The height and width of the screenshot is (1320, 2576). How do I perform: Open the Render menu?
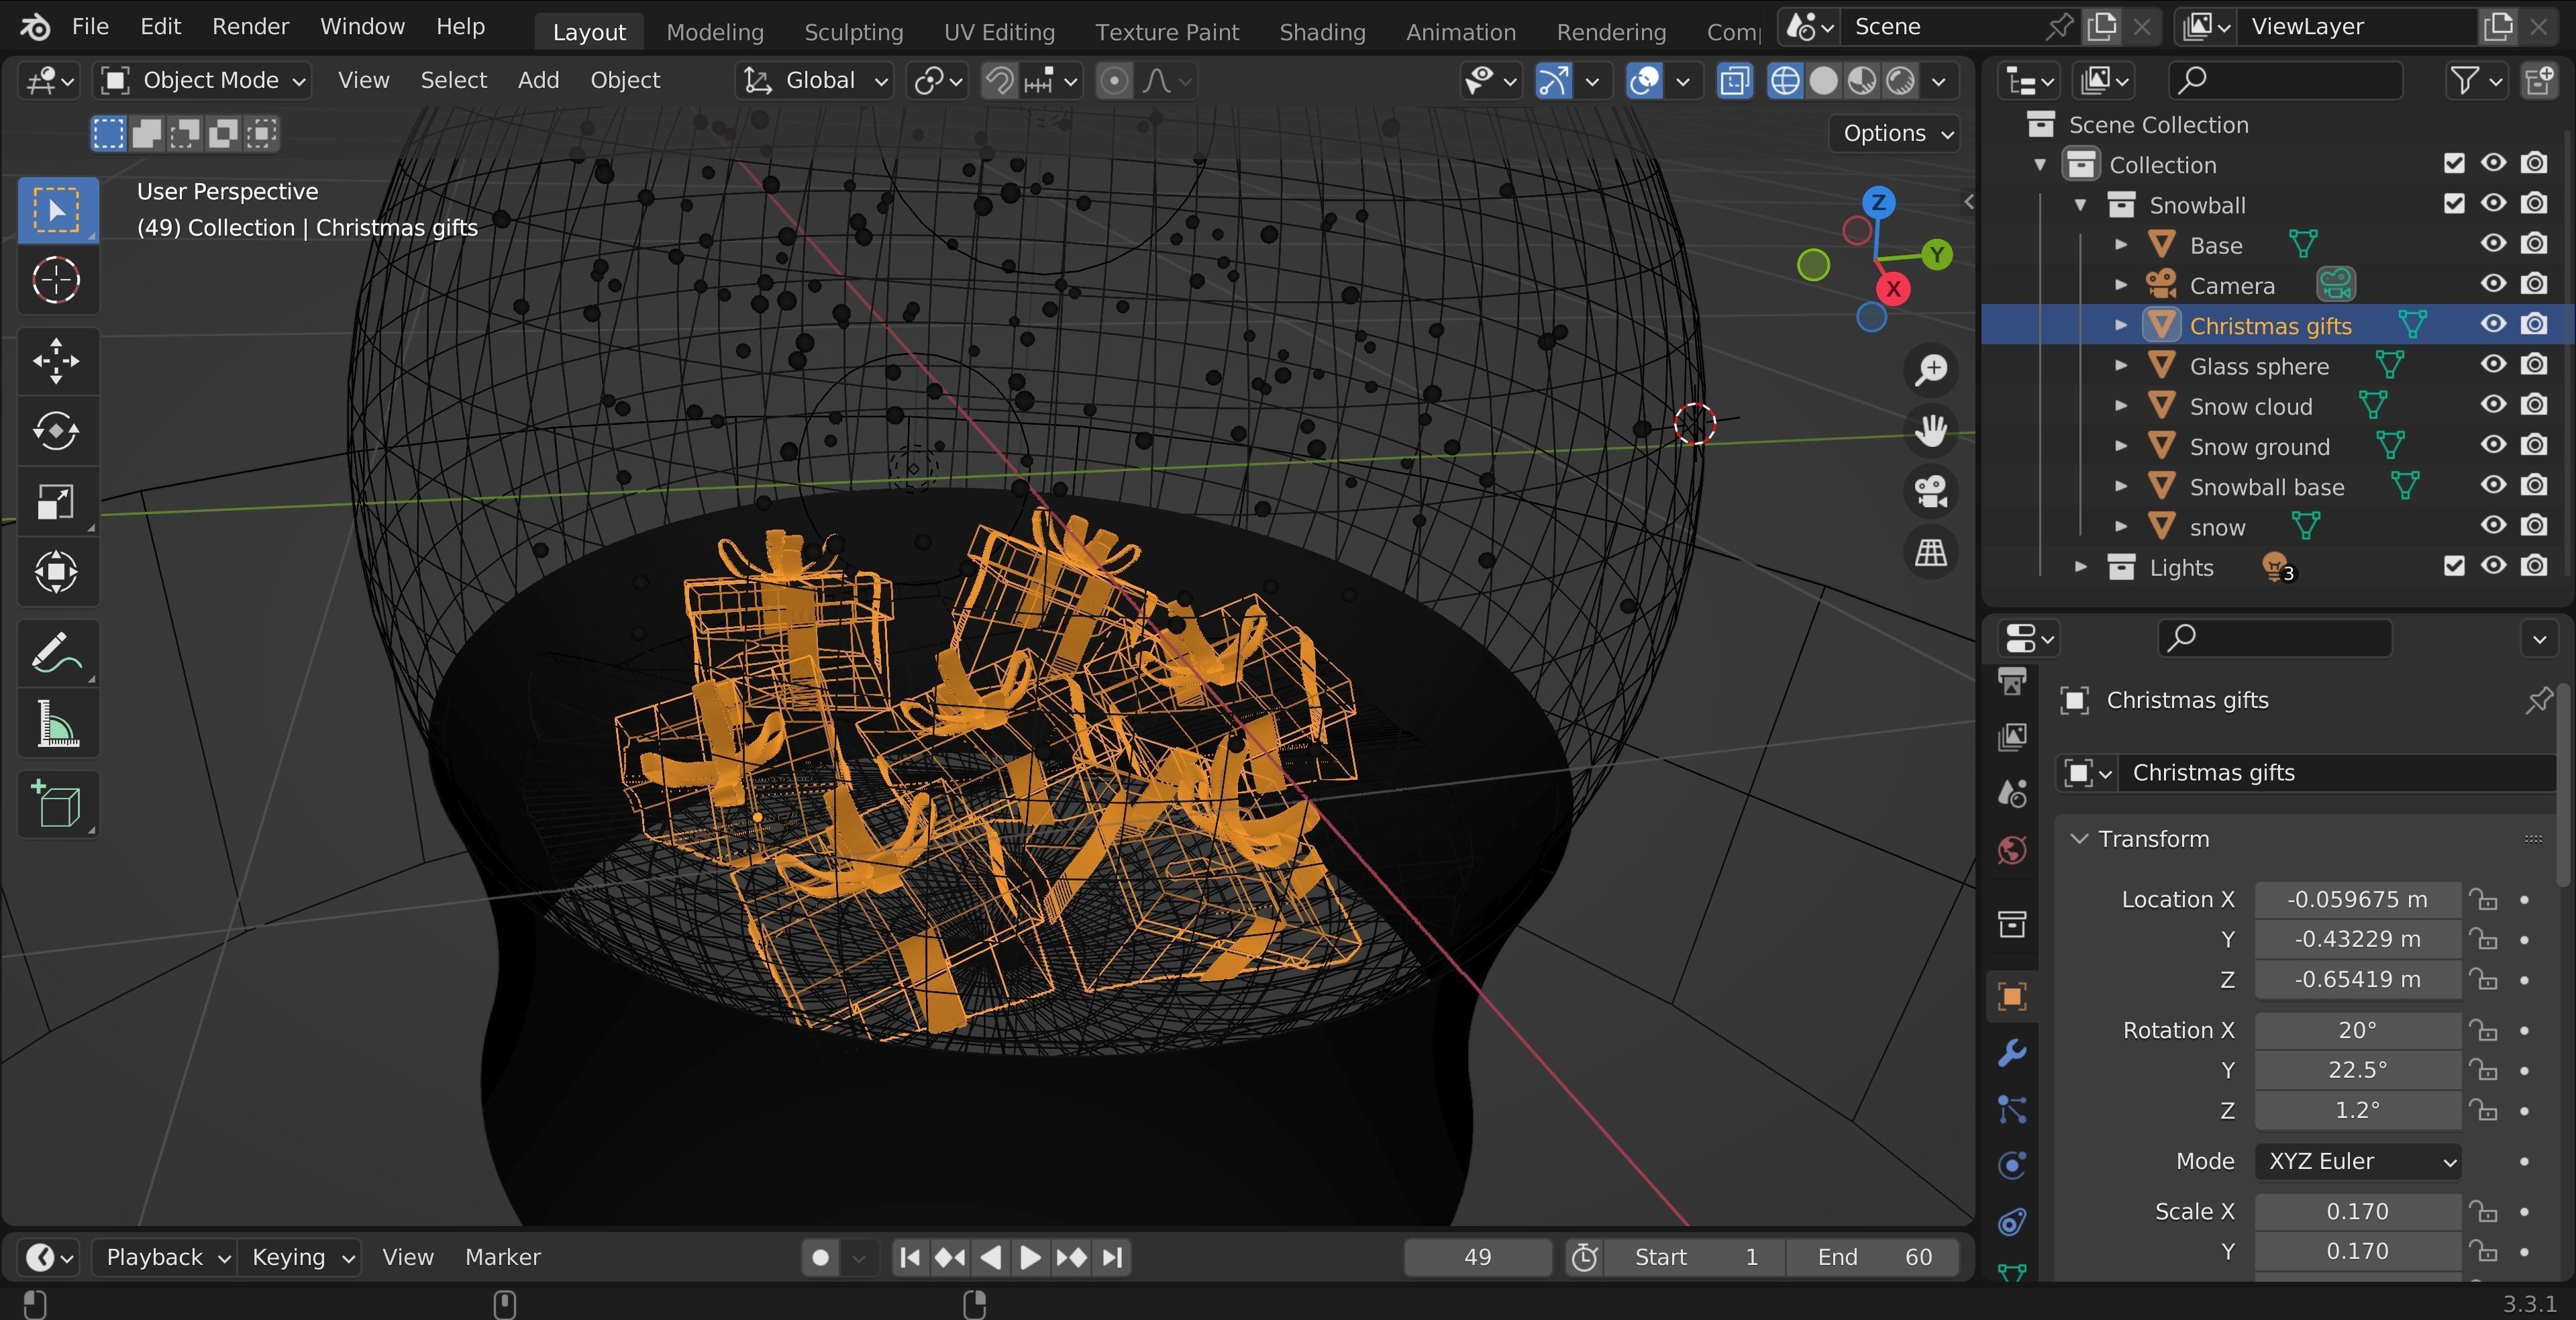250,27
